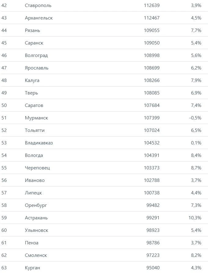This screenshot has height=273, width=208.
Task: Click the Череповец city name
Action: pyautogui.click(x=37, y=168)
